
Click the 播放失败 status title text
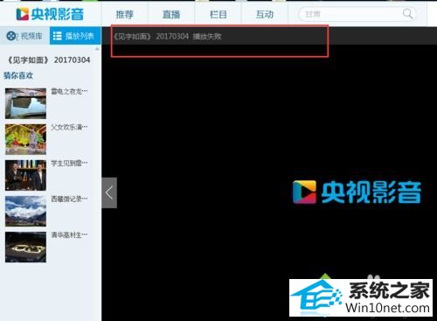[207, 37]
